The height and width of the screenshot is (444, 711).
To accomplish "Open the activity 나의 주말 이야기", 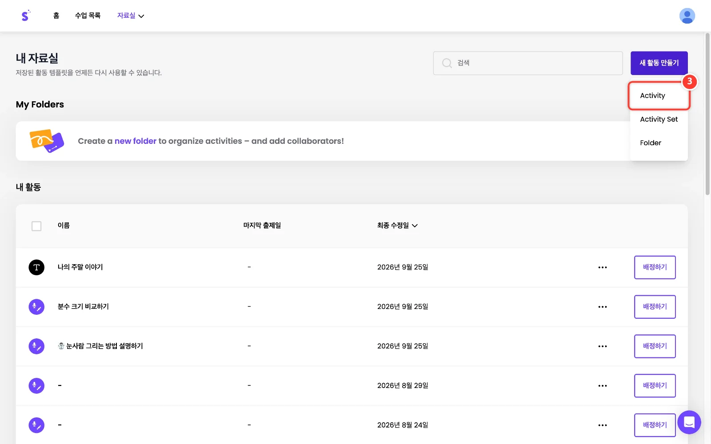I will (x=80, y=267).
